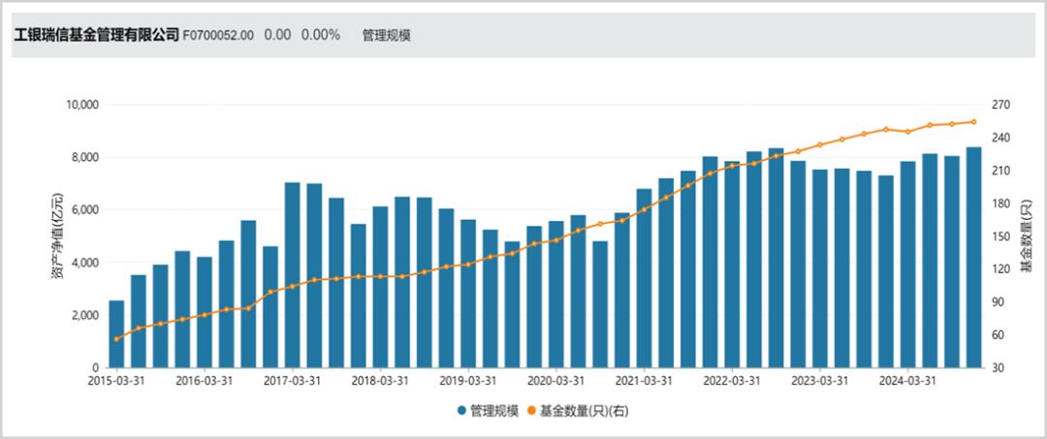The width and height of the screenshot is (1047, 439).
Task: Click the 270 right axis label
Action: (1002, 105)
